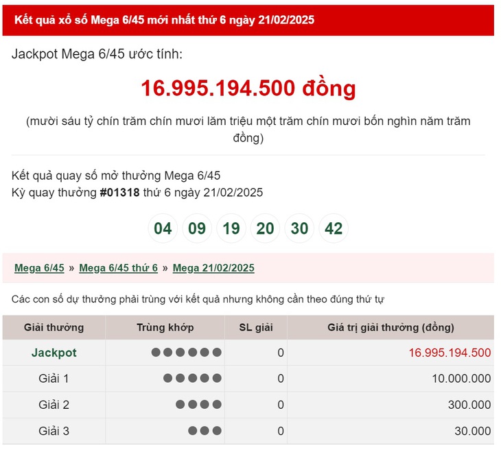Click winning number ball 09
This screenshot has width=501, height=450.
(197, 228)
